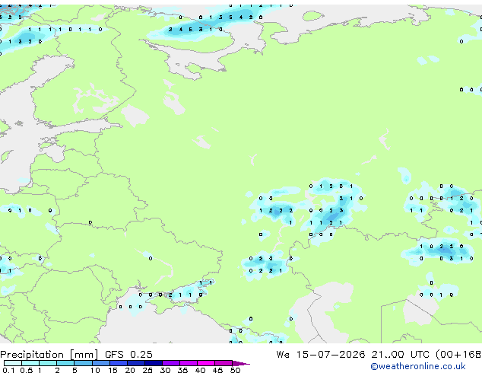The height and width of the screenshot is (373, 482).
Task: Click the 0.5–1 mm legend color swatch
Action: point(30,363)
